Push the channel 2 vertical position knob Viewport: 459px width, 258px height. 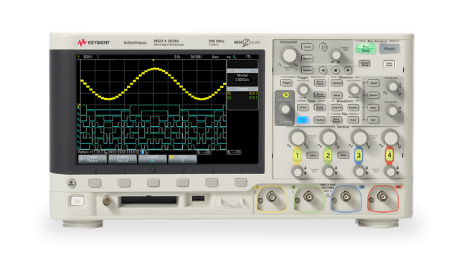328,172
